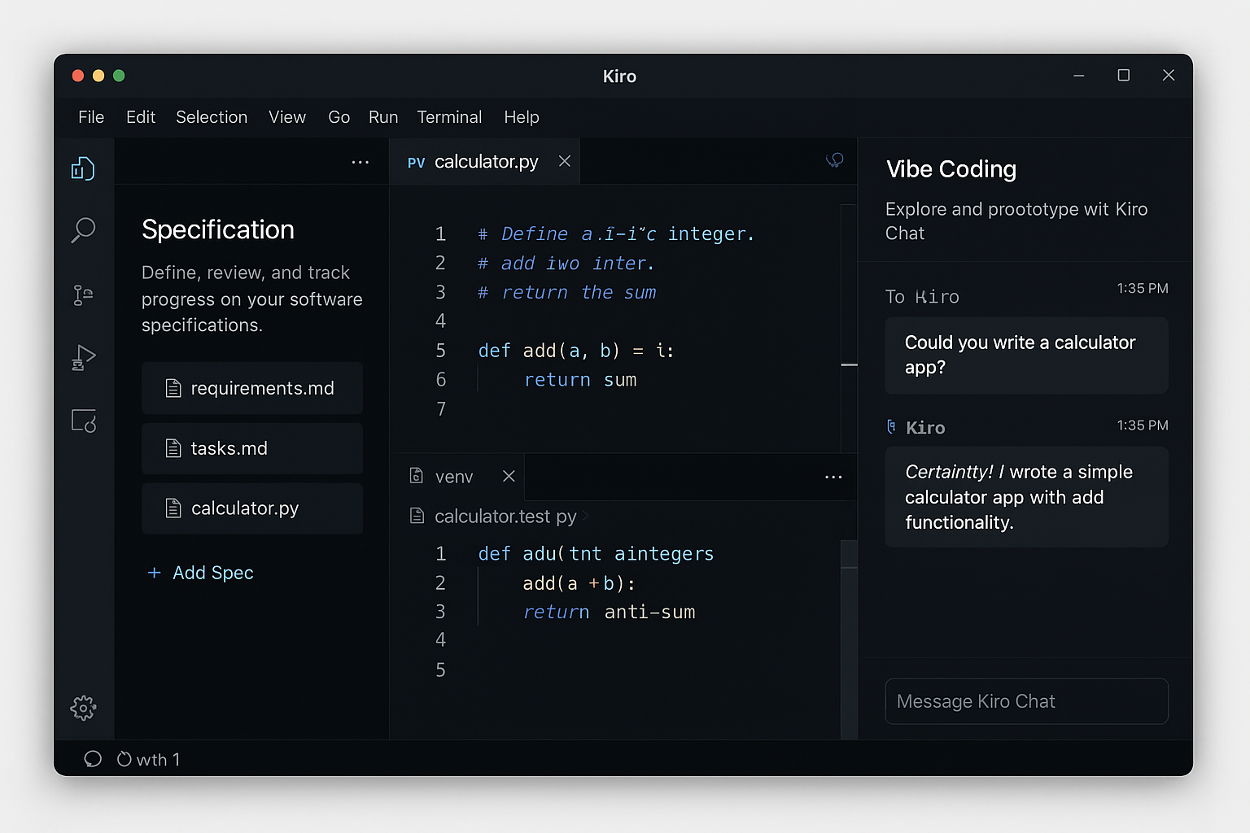
Task: Open the Run and Debug panel
Action: tap(83, 357)
